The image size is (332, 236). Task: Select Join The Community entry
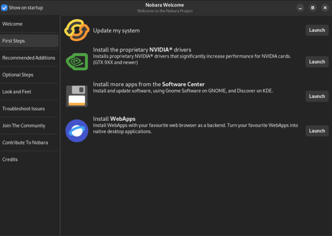tap(29, 125)
